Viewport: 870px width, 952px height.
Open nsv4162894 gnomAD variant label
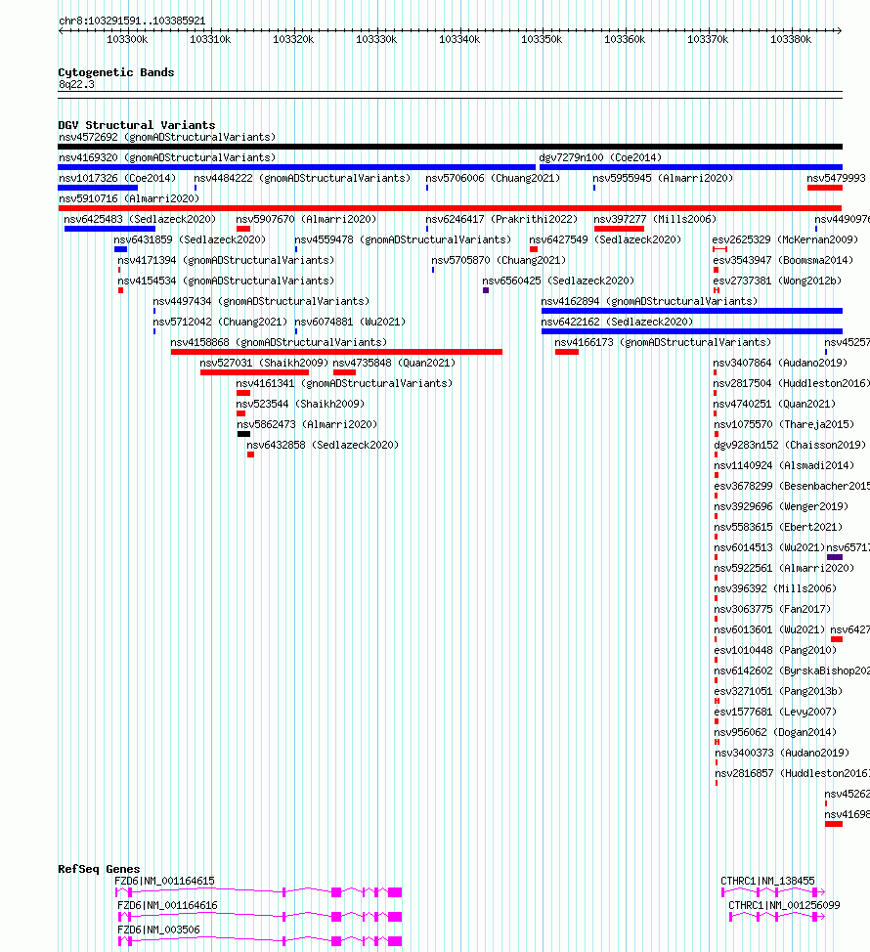[650, 302]
